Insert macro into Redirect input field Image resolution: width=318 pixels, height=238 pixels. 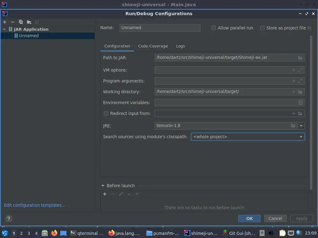tap(293, 113)
